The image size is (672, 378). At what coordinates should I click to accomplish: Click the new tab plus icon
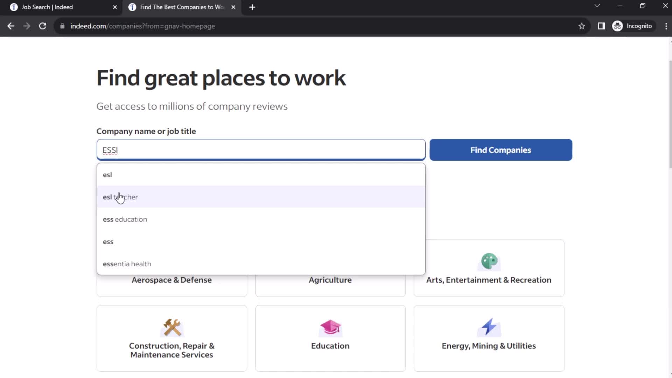[253, 7]
